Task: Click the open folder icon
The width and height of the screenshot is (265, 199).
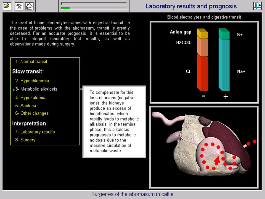Action: (7, 6)
